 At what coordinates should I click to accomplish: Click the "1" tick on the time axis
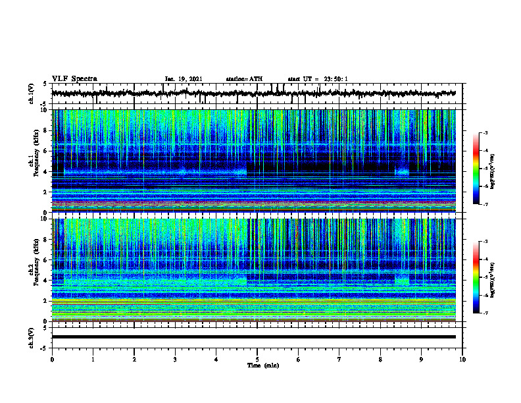coord(93,360)
